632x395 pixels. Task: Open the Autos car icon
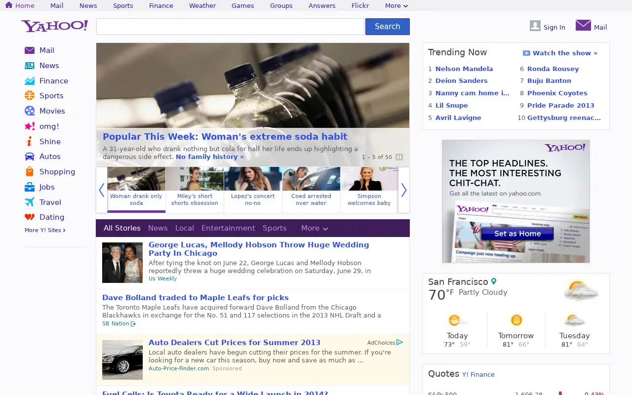(x=30, y=157)
